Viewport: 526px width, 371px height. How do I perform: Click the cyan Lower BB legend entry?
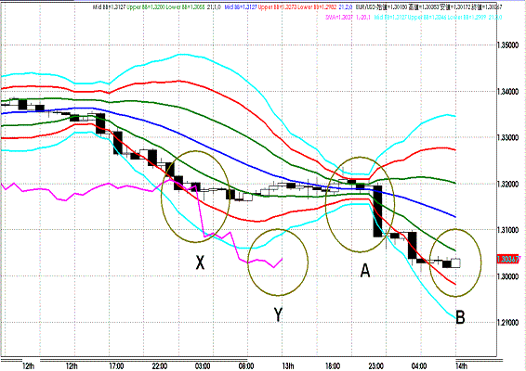pos(467,17)
